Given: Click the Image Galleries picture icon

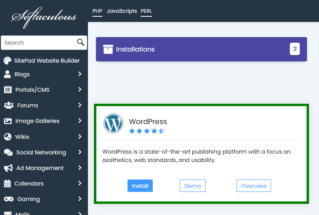Looking at the screenshot, I should (x=8, y=121).
